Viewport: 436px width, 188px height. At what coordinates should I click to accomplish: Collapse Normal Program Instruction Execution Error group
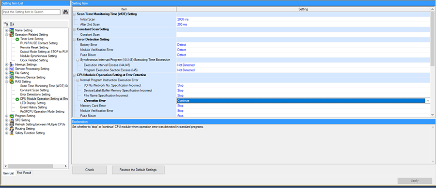78,81
